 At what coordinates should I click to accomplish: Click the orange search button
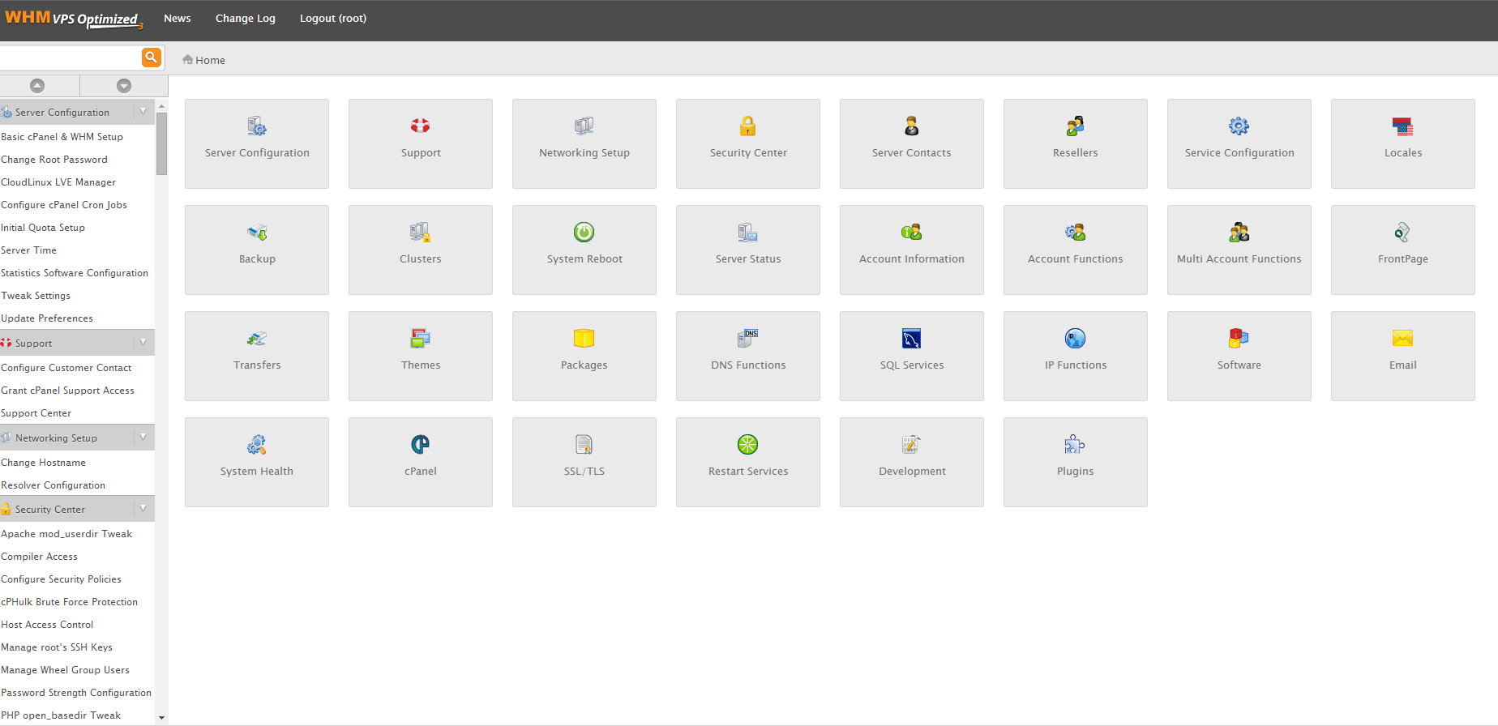click(x=151, y=58)
